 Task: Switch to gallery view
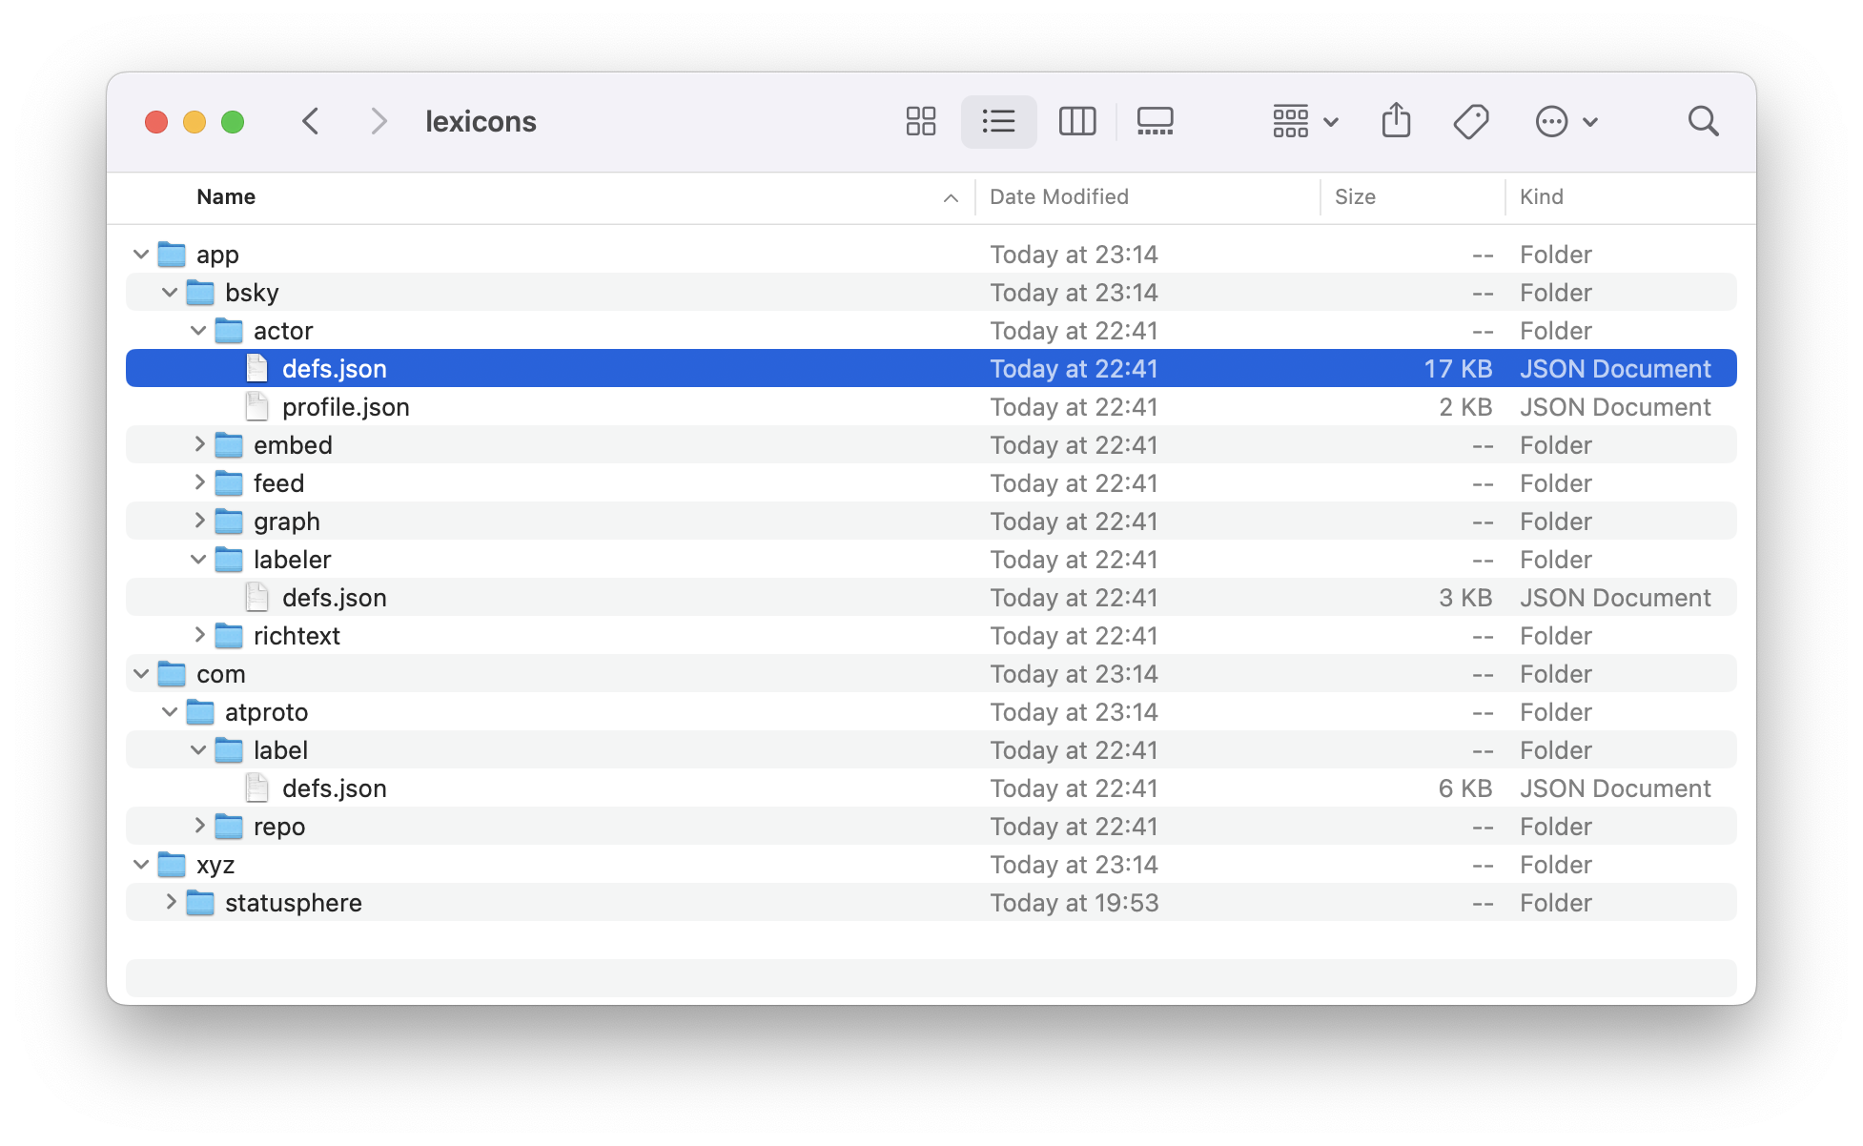pos(1154,121)
